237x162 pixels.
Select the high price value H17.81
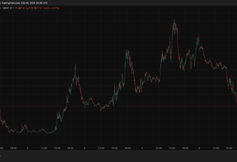click(22, 8)
